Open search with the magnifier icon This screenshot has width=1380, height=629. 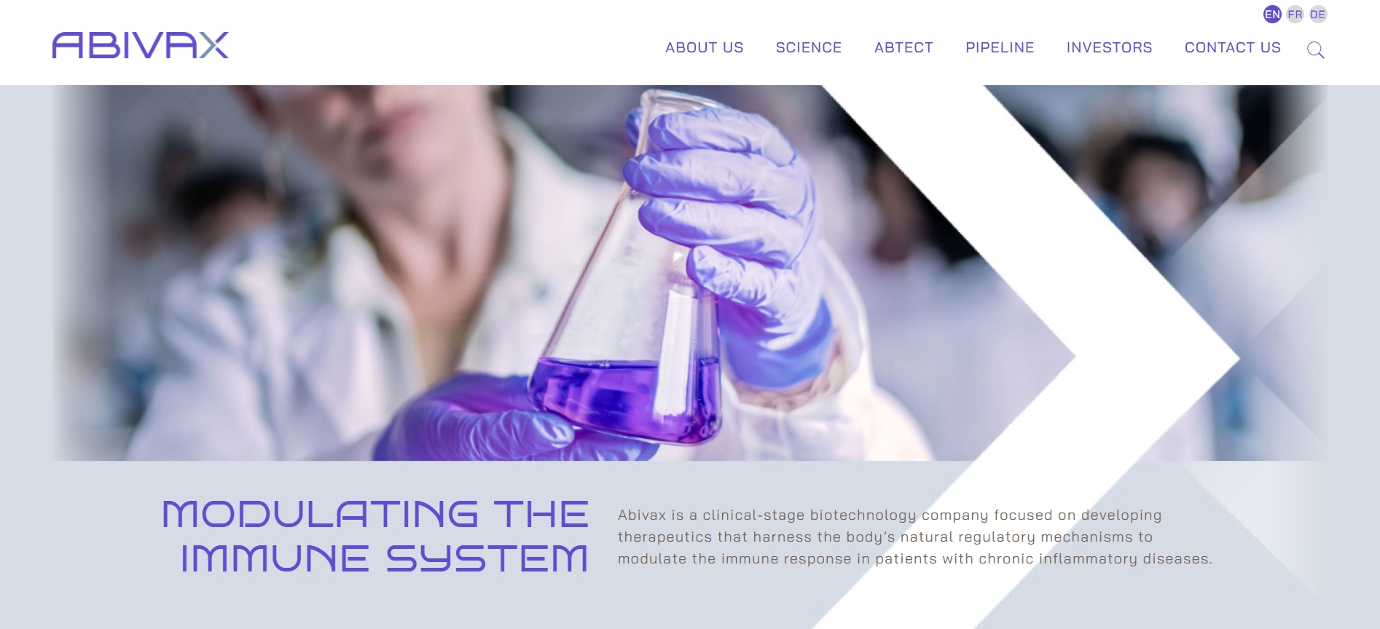1315,50
